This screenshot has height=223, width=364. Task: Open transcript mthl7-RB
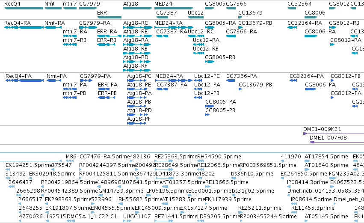point(70,45)
